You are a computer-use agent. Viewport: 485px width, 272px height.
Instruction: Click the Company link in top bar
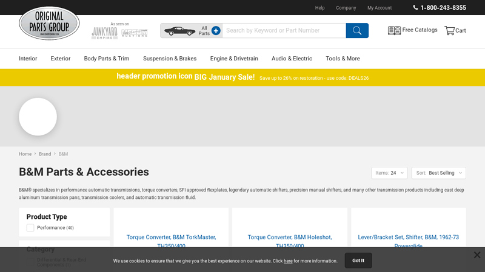pyautogui.click(x=346, y=8)
